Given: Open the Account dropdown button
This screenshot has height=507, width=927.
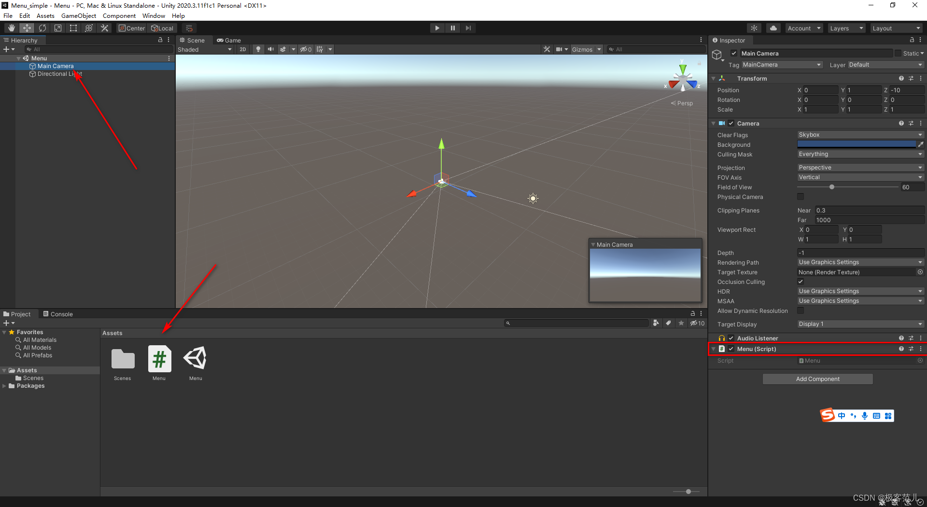Looking at the screenshot, I should click(804, 28).
